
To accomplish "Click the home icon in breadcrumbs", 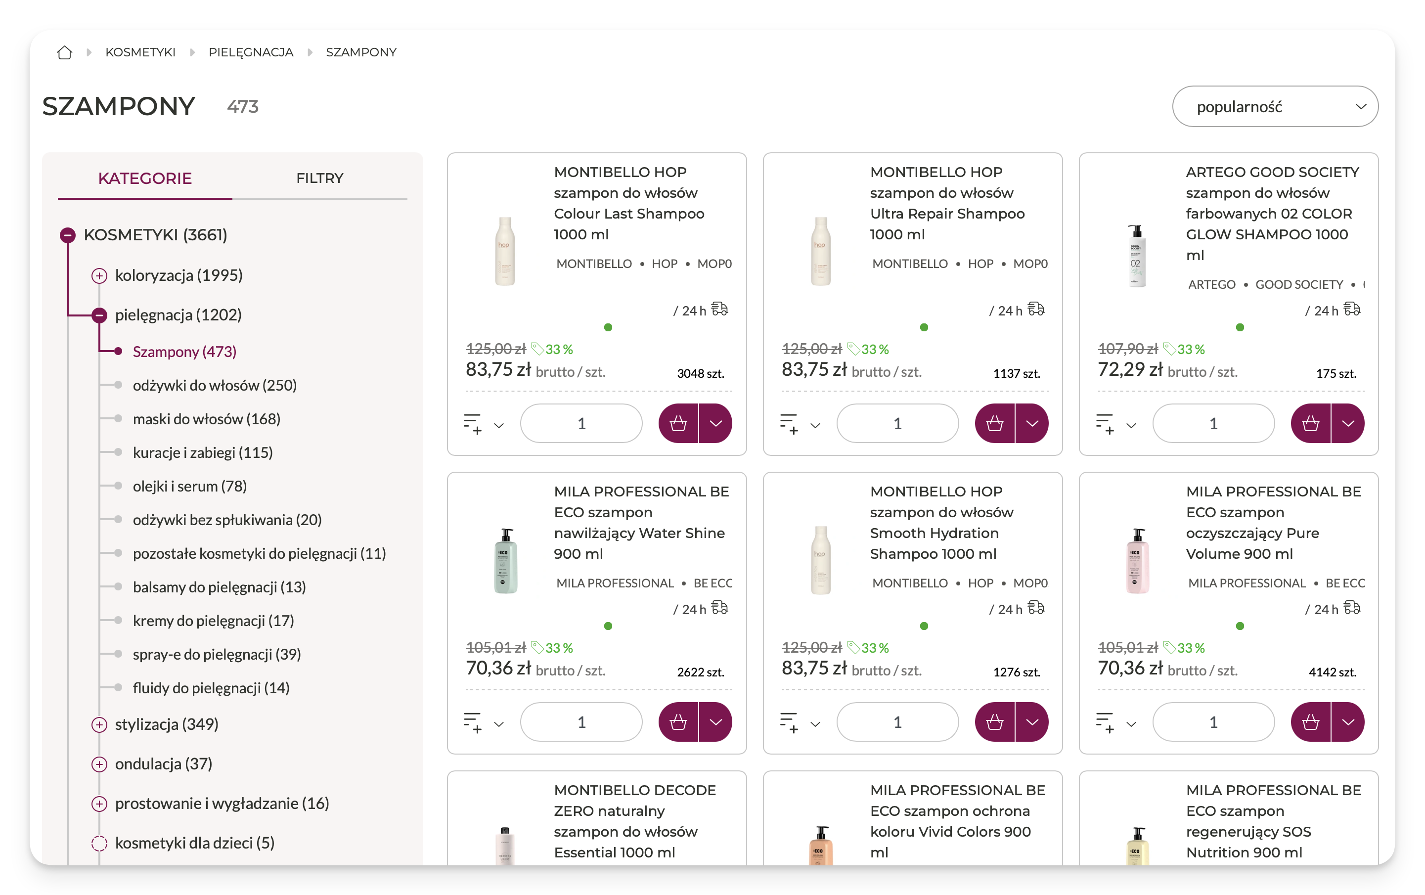I will (64, 53).
